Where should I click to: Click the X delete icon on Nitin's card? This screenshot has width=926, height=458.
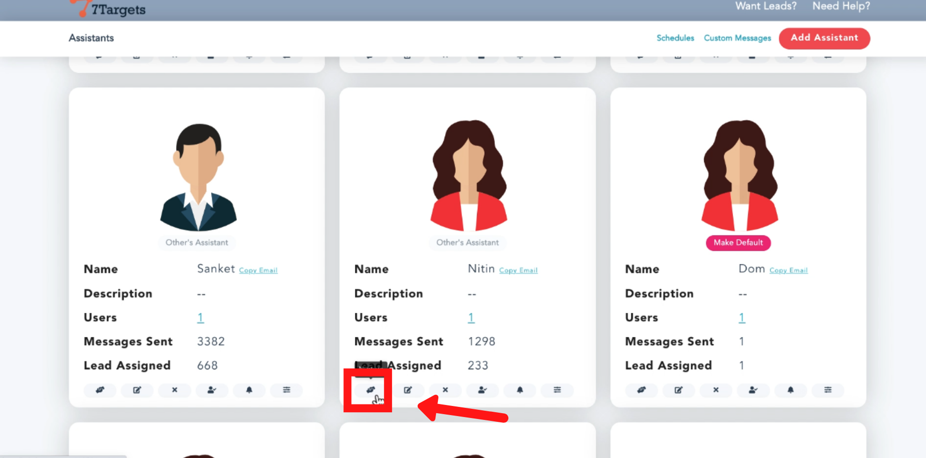(x=445, y=390)
